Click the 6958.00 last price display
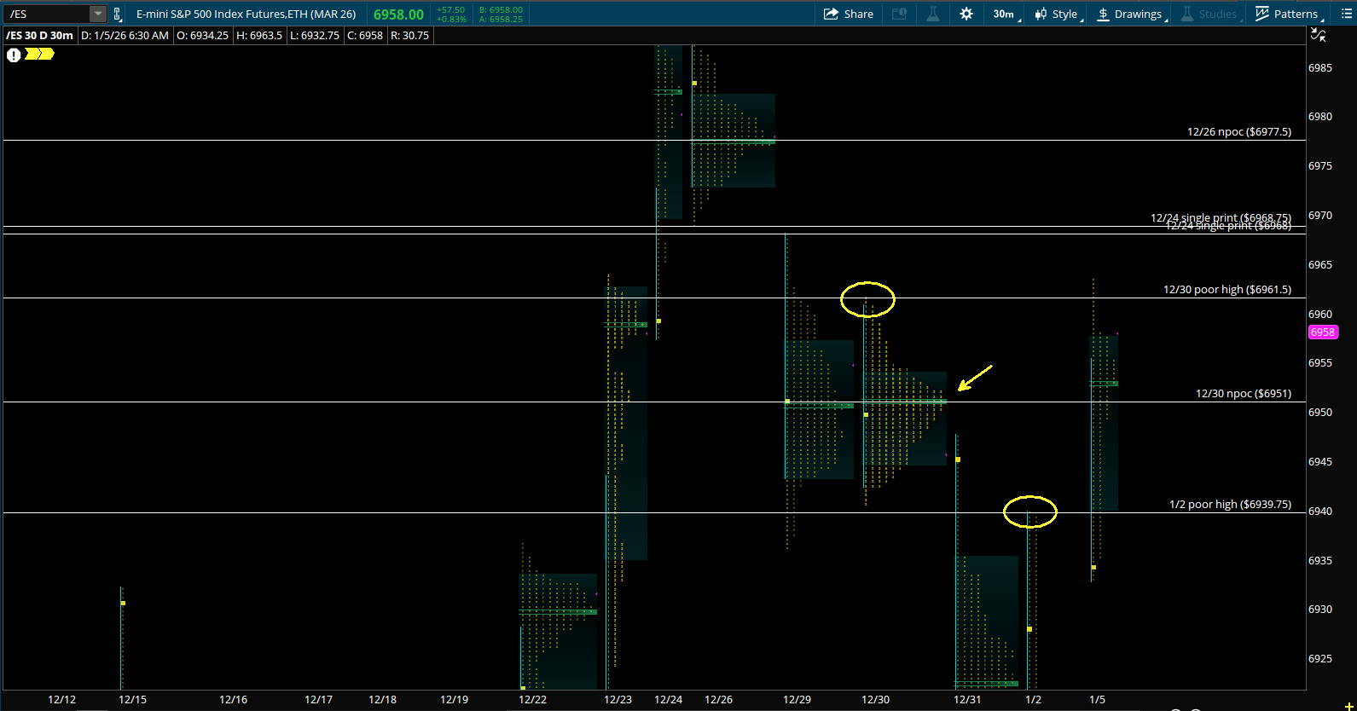The image size is (1357, 711). (x=398, y=14)
